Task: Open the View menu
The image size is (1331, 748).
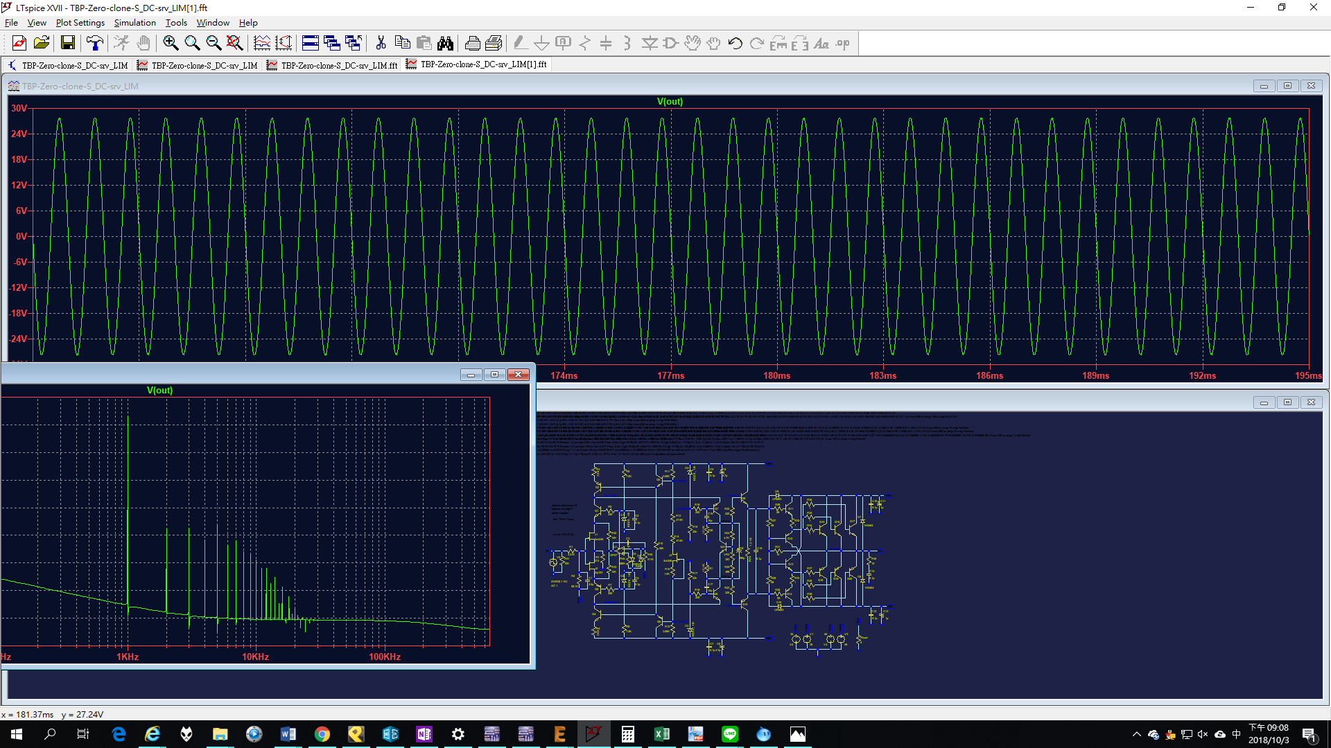Action: (x=37, y=22)
